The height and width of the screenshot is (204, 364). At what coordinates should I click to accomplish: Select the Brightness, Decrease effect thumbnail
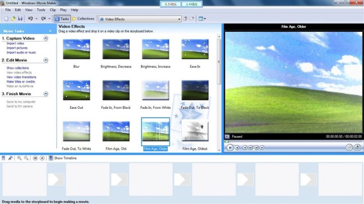[x=116, y=49]
